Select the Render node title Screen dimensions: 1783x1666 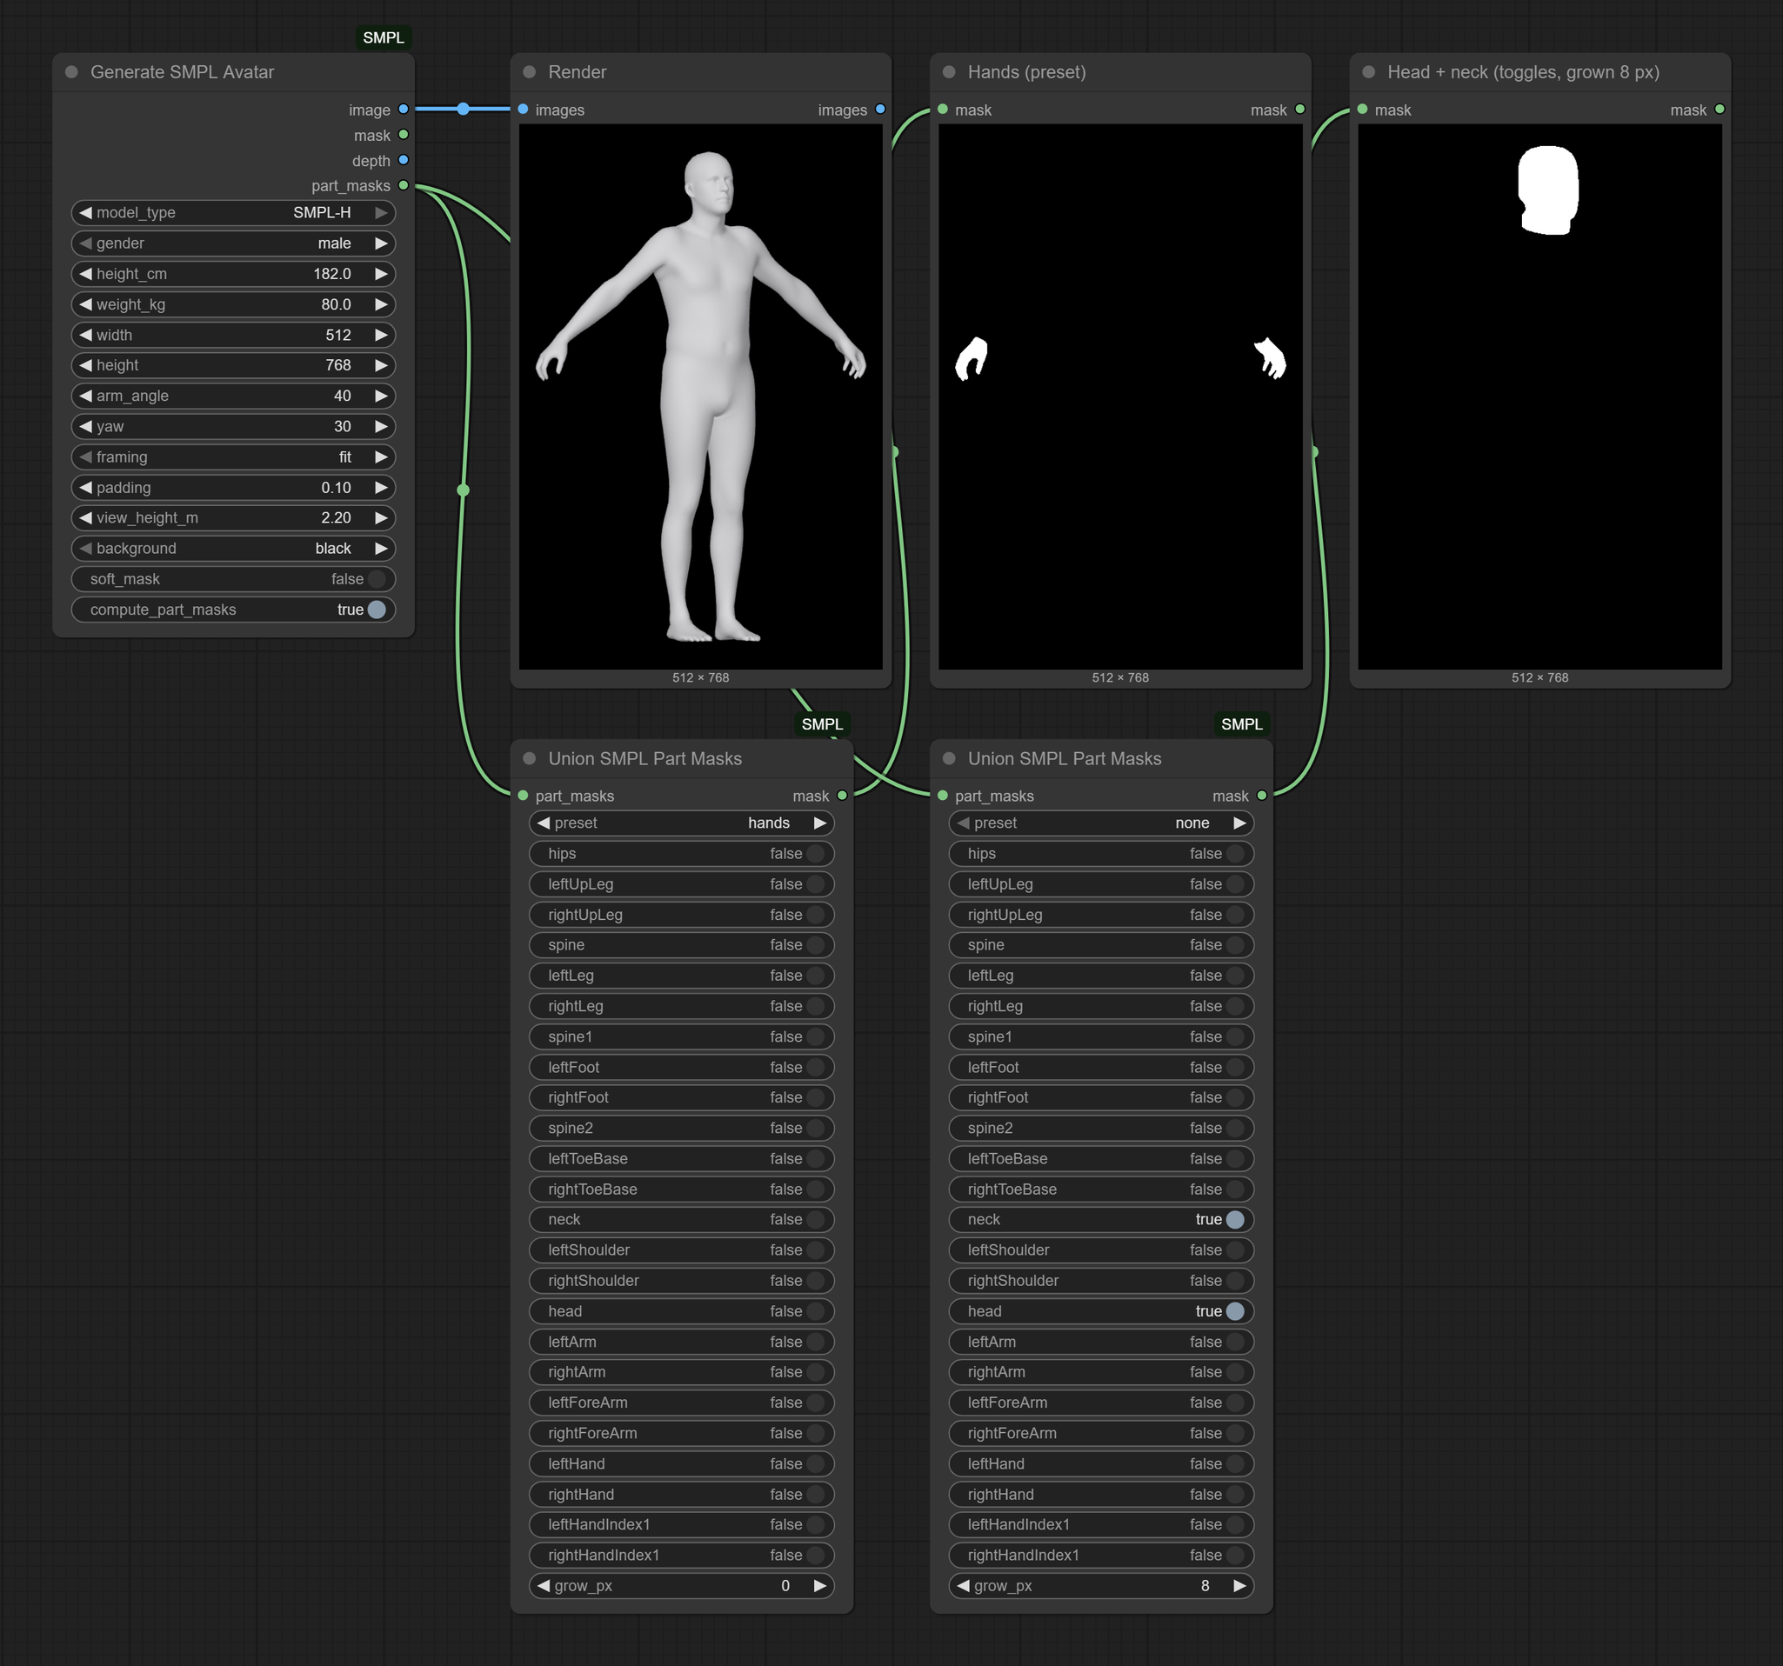tap(578, 71)
